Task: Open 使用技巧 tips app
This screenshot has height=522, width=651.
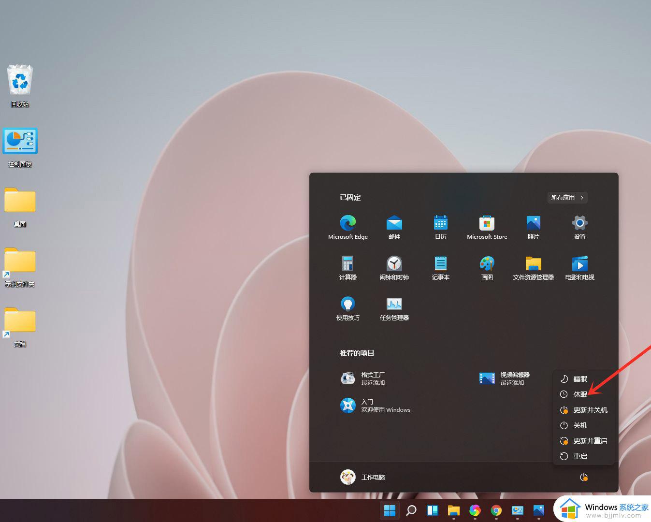Action: (348, 308)
